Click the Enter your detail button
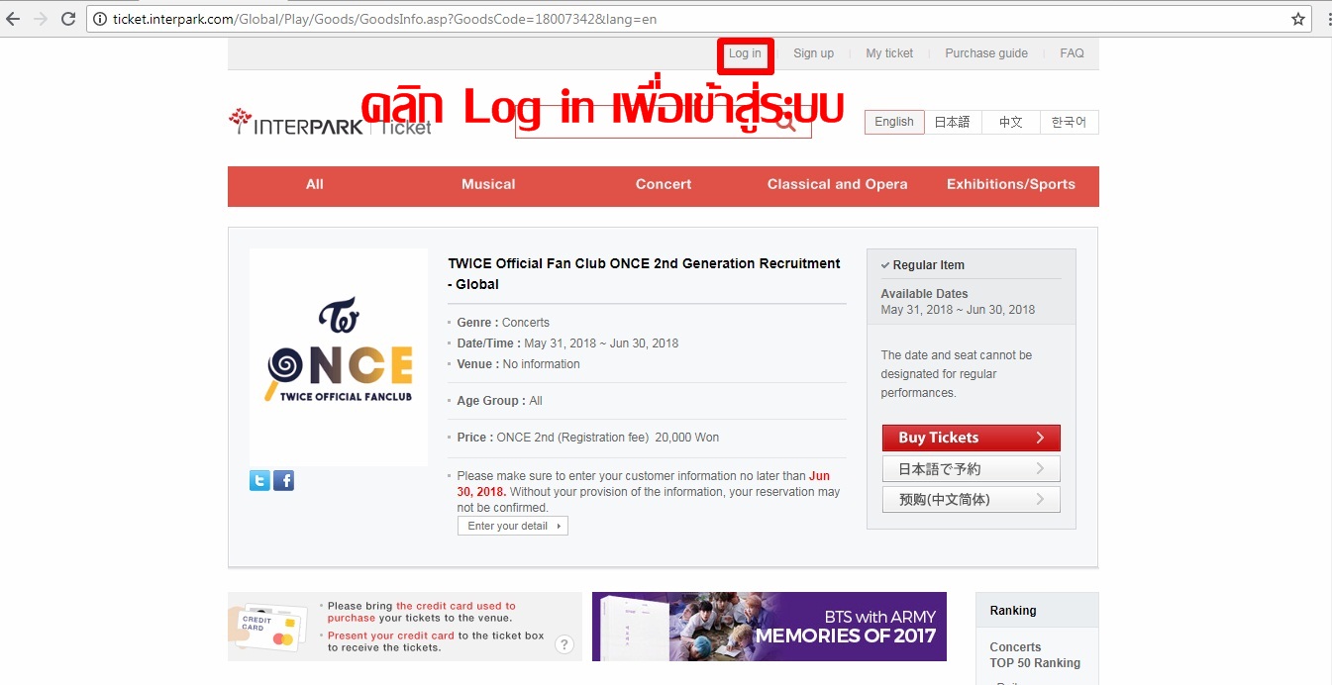The width and height of the screenshot is (1332, 685). (x=513, y=526)
